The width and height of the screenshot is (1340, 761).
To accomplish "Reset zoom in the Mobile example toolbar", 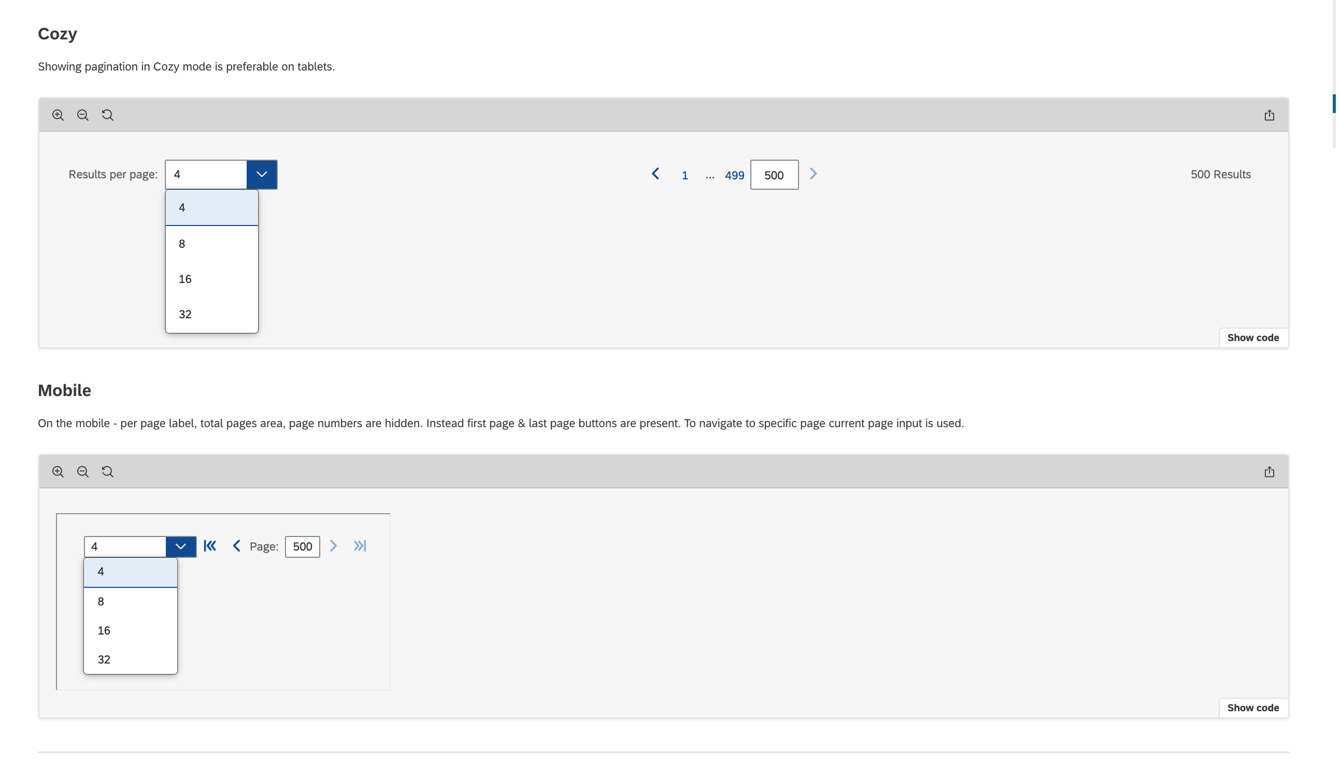I will (108, 472).
